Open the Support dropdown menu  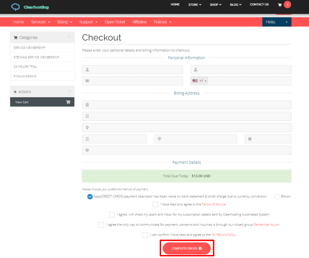click(x=88, y=22)
